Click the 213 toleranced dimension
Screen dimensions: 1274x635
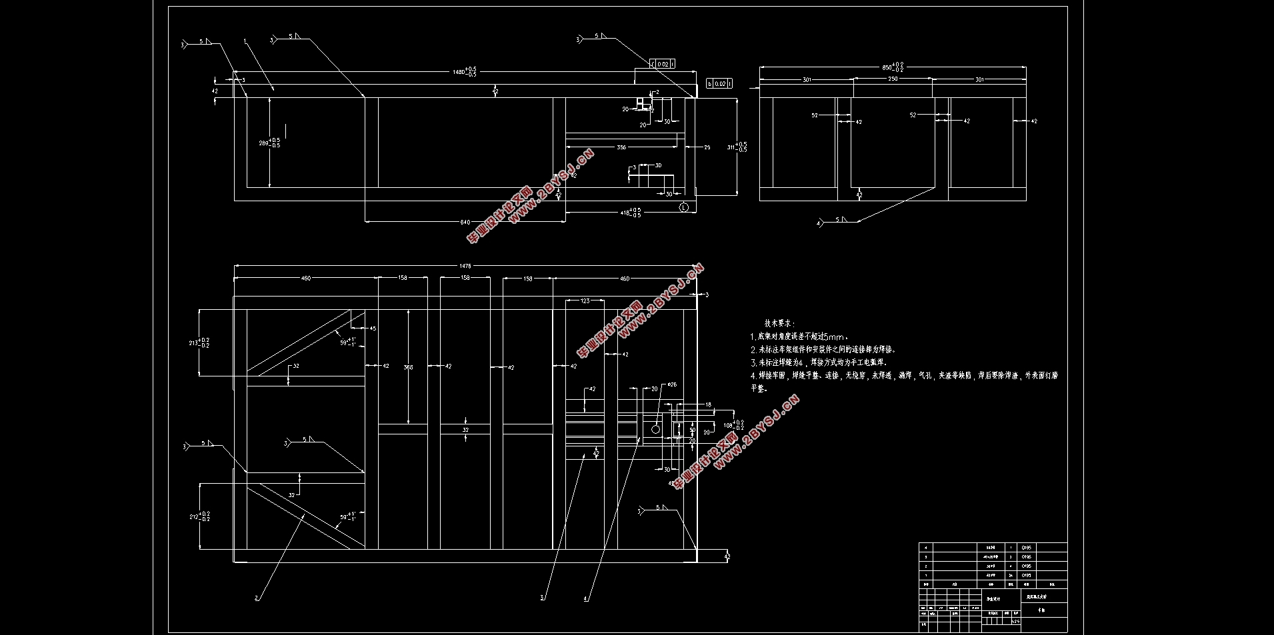[x=199, y=342]
